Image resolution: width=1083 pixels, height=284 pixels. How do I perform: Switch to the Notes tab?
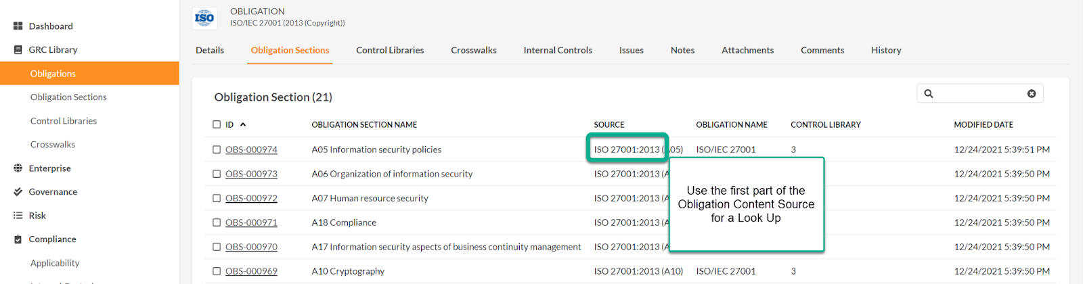point(682,50)
